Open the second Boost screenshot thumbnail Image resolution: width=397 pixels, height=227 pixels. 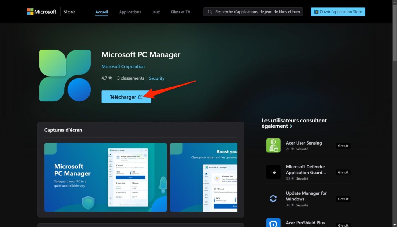tap(204, 177)
